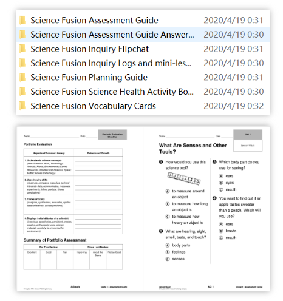Open the Science Fusion Assessment Guide folder icon
The width and height of the screenshot is (283, 301).
tap(22, 20)
